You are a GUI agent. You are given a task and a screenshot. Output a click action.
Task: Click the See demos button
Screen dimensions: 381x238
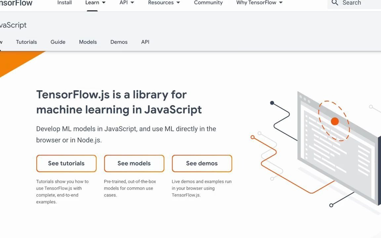click(202, 163)
